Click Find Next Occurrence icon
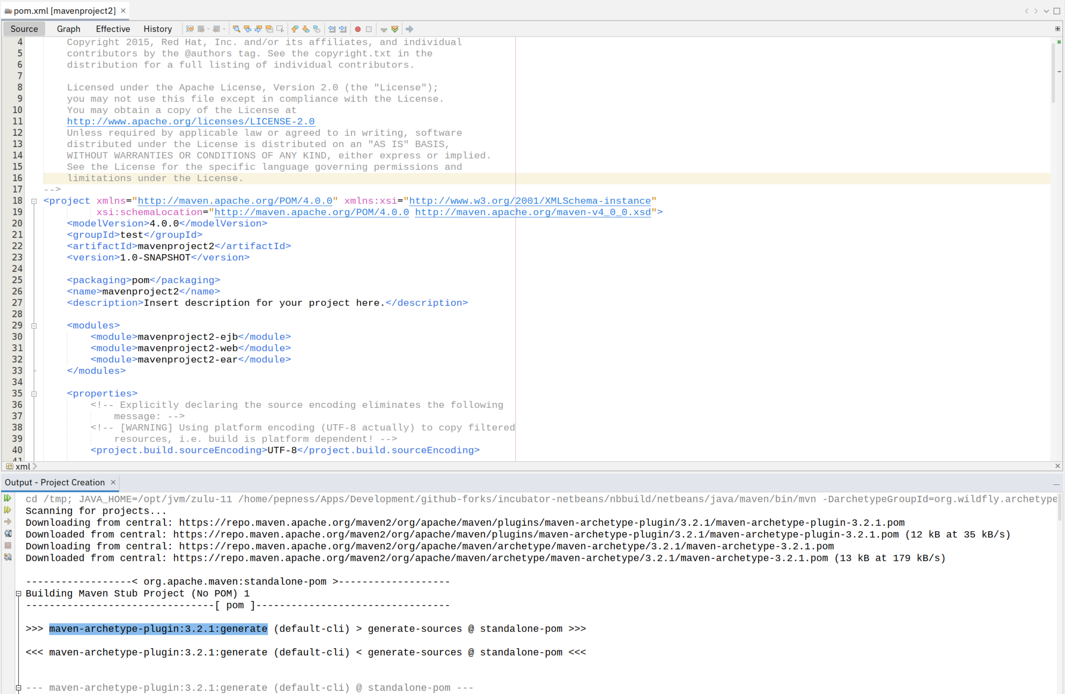The image size is (1065, 694). [258, 29]
